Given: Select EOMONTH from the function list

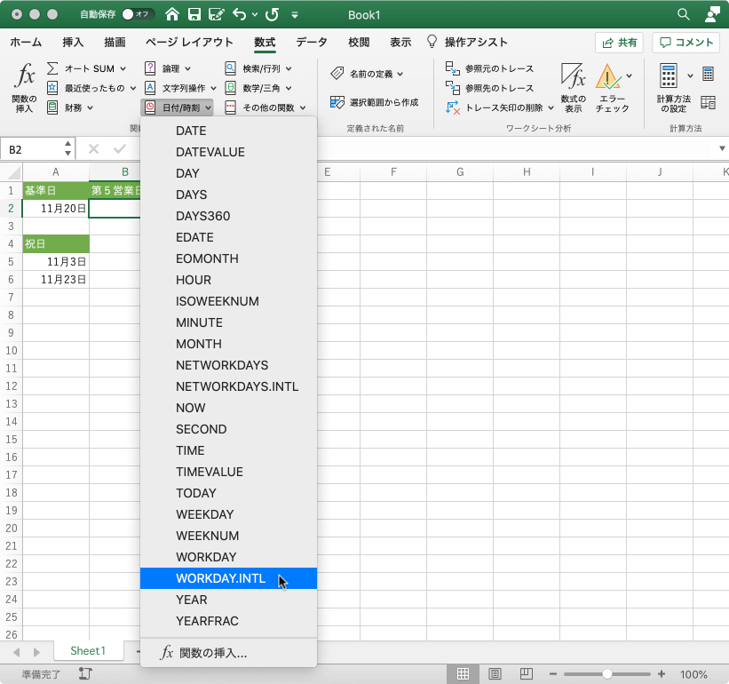Looking at the screenshot, I should click(x=228, y=258).
